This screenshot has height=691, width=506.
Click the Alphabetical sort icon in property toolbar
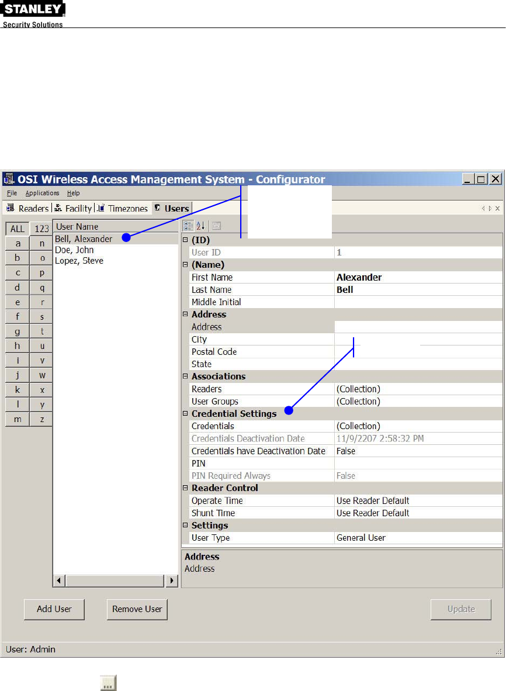[200, 226]
